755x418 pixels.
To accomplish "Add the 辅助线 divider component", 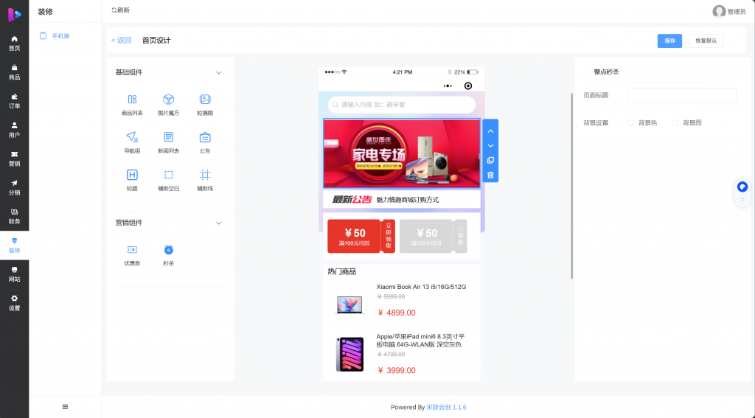I will tap(205, 180).
